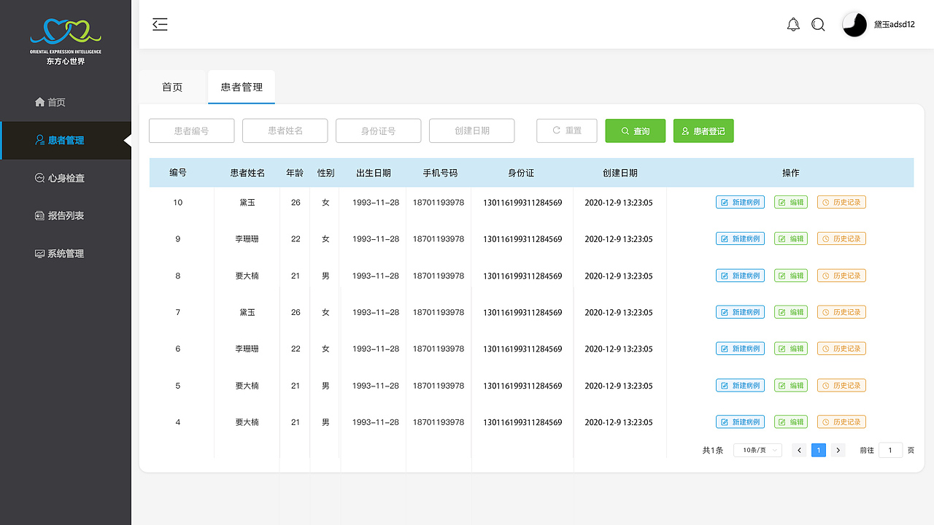Go to next page arrow

pos(838,450)
